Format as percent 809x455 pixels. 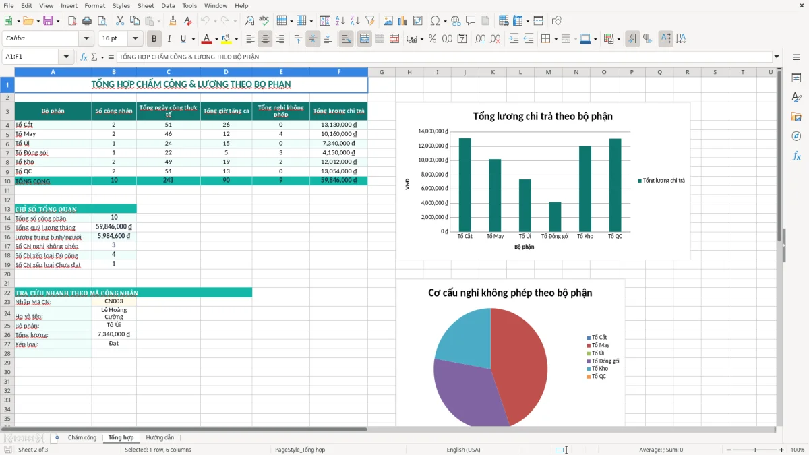click(x=432, y=39)
